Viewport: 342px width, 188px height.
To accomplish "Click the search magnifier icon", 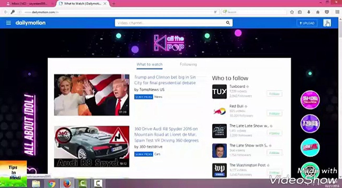I will point(228,23).
